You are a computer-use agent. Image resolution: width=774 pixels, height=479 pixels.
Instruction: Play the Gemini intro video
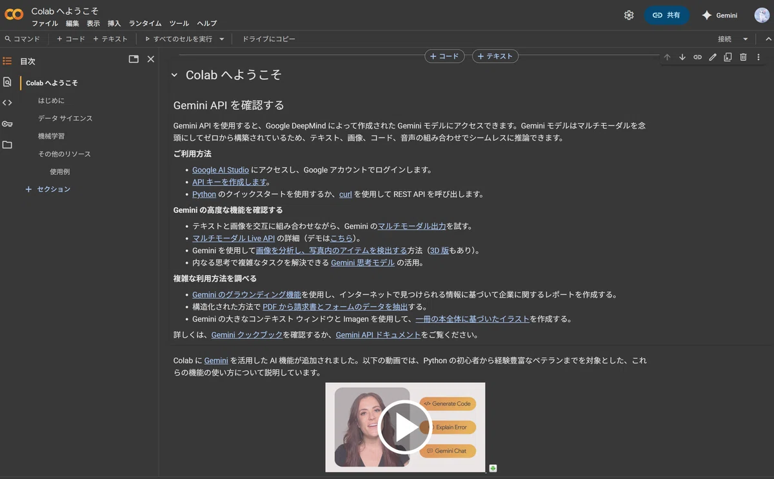(x=404, y=427)
